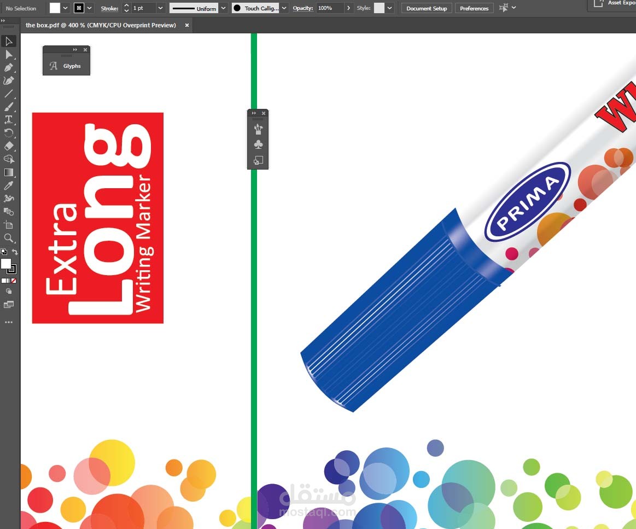Open the Brushes panel icon
This screenshot has width=636, height=529.
coord(258,130)
